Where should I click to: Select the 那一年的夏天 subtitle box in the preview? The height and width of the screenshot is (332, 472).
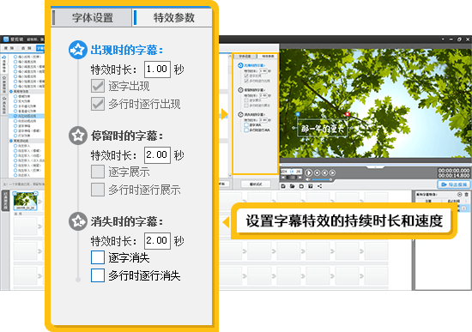pos(323,129)
